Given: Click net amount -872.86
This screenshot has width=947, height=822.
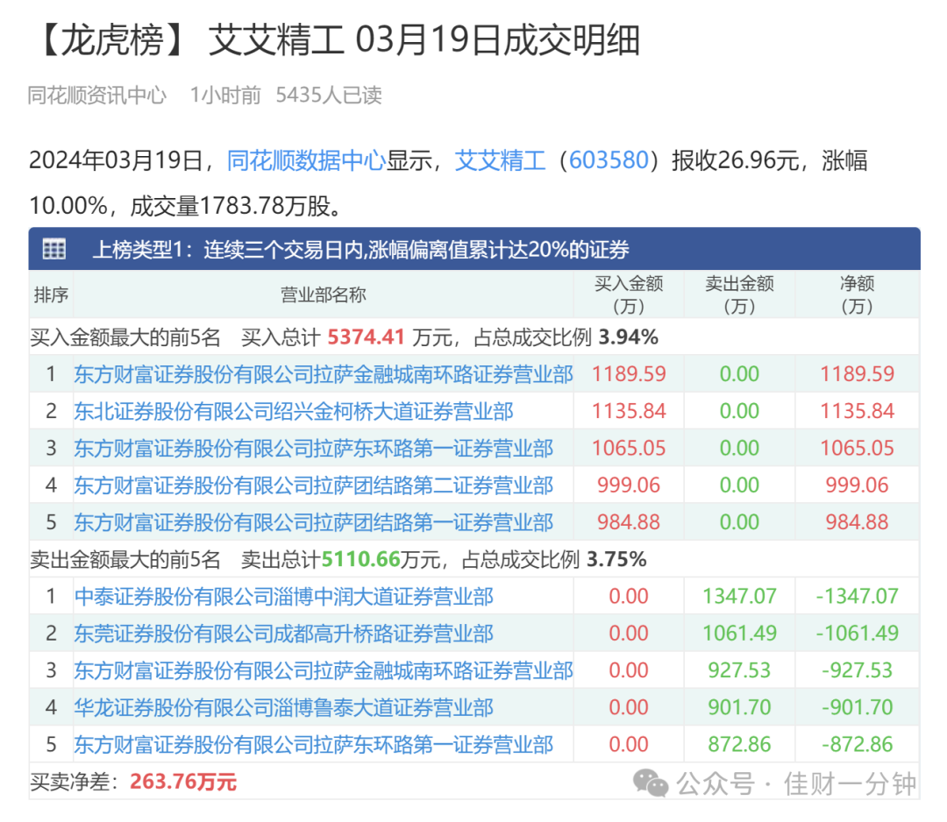Looking at the screenshot, I should (x=857, y=745).
